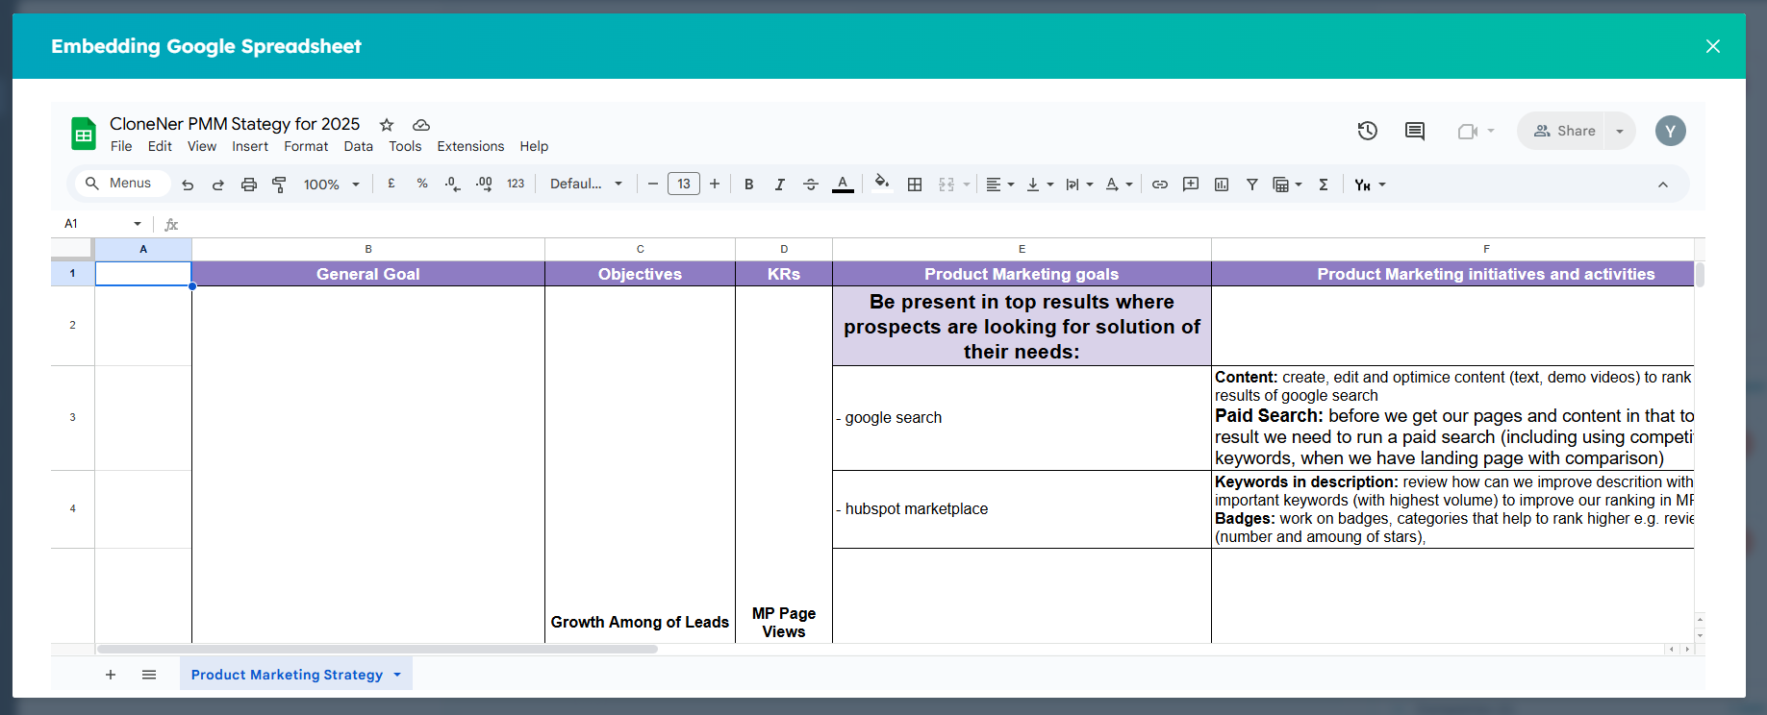Open the functions sigma menu
Viewport: 1767px width, 715px height.
(1324, 185)
